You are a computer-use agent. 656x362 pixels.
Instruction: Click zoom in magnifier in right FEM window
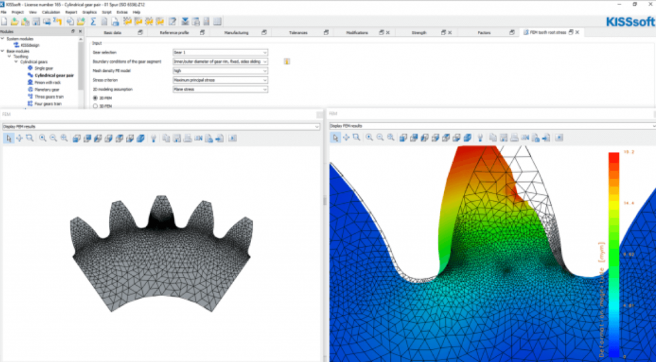[370, 137]
